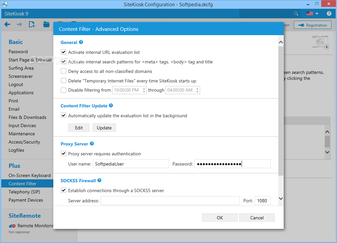Toggle Proxy server requires authentication
Screen dimensions: 337x243
pyautogui.click(x=64, y=154)
